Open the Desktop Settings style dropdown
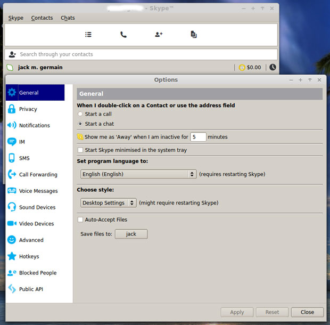The height and width of the screenshot is (325, 330). pos(108,203)
